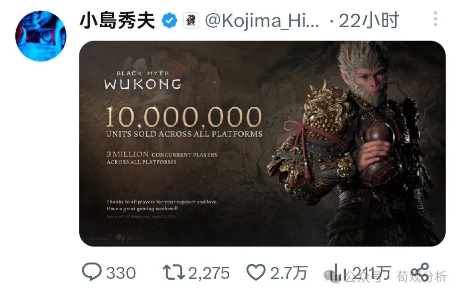This screenshot has width=461, height=295.
Task: Like the post with the heart icon
Action: [256, 272]
